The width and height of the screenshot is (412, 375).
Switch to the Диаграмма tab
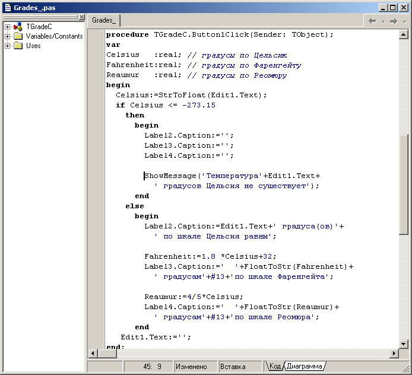click(305, 366)
